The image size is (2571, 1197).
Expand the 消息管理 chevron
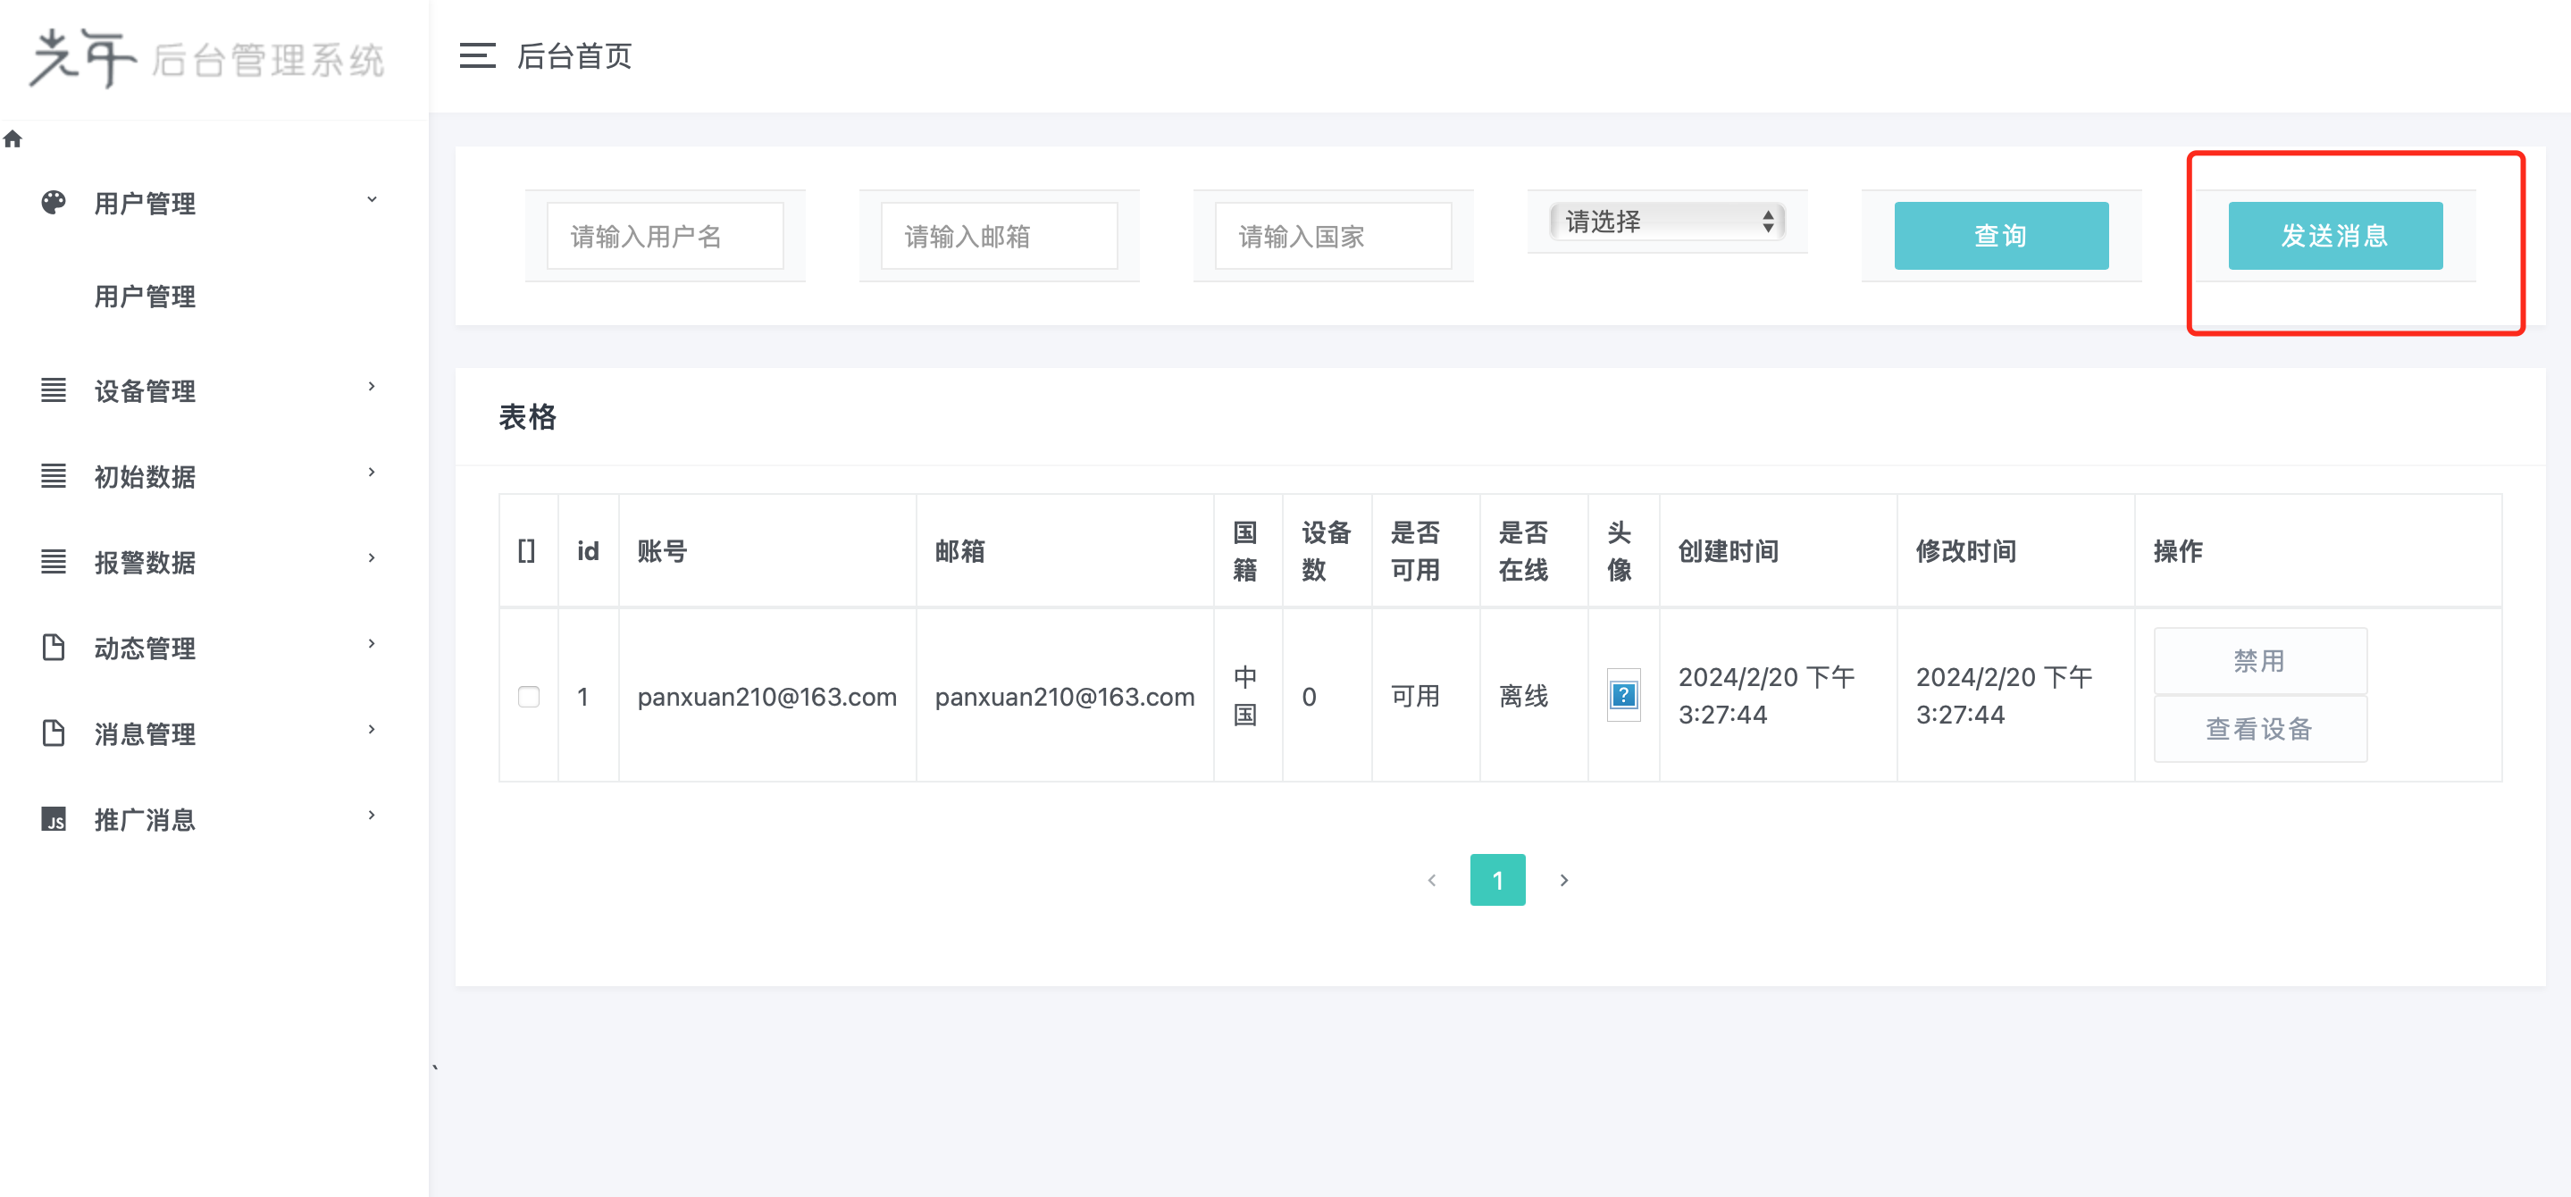click(372, 731)
